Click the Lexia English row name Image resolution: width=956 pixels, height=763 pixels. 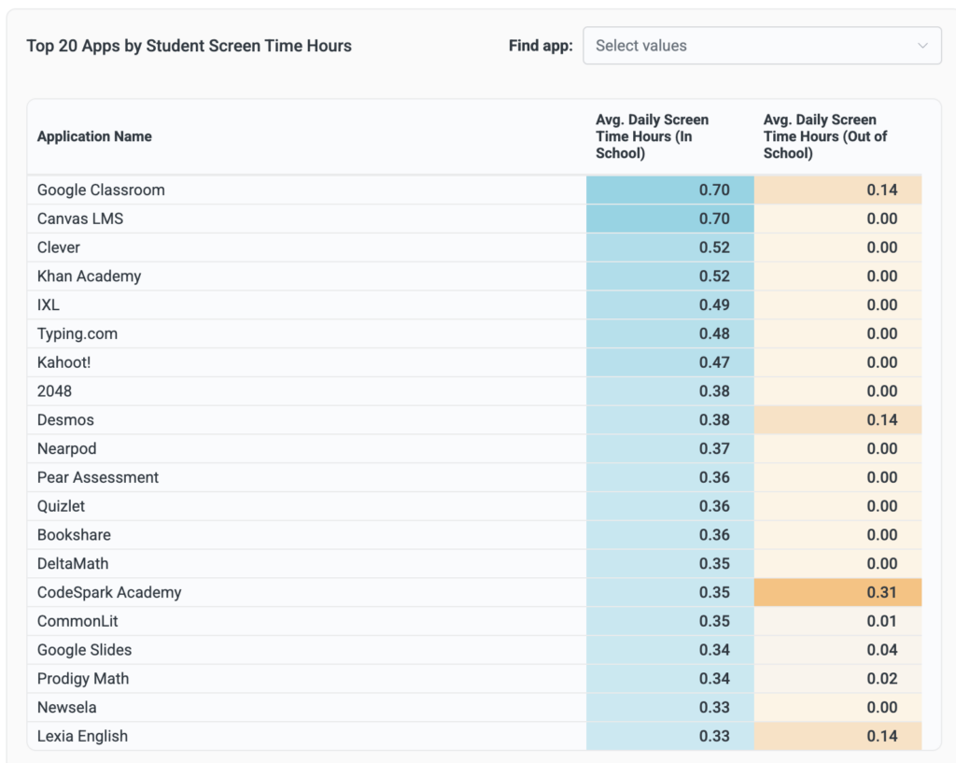[82, 736]
